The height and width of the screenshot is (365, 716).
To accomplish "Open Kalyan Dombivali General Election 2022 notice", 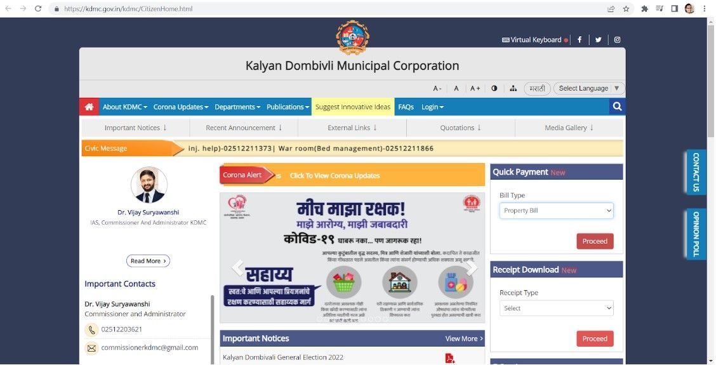I will [283, 357].
